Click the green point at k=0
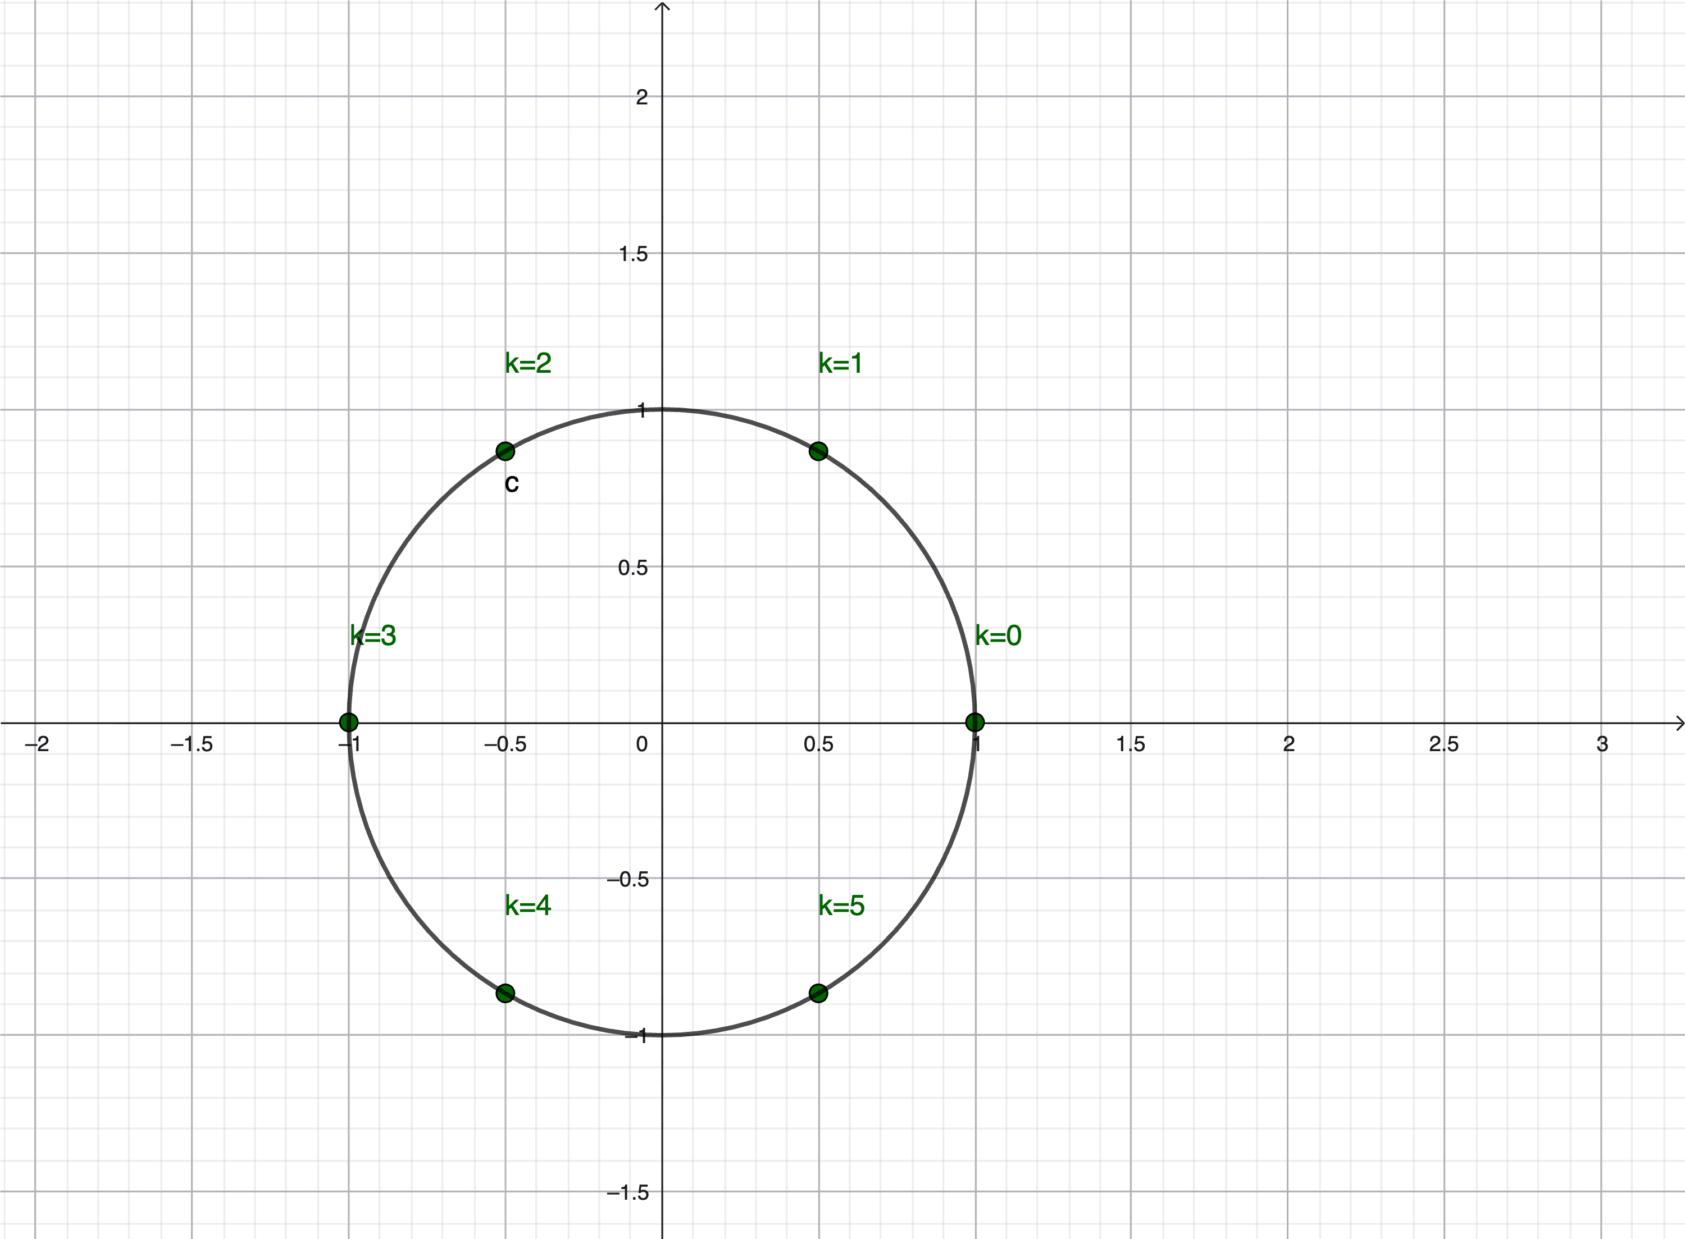Viewport: 1685px width, 1239px height. click(x=974, y=723)
